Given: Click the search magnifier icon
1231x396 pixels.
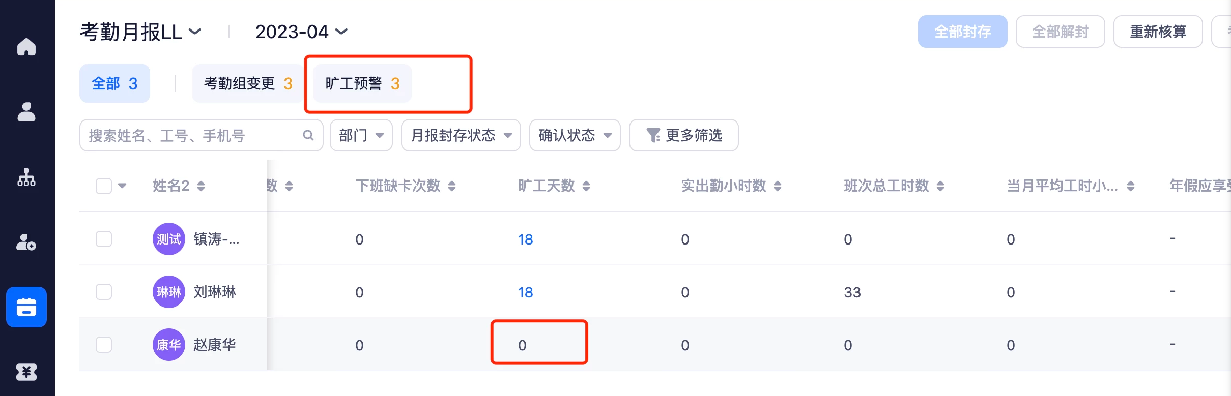Looking at the screenshot, I should (x=308, y=135).
